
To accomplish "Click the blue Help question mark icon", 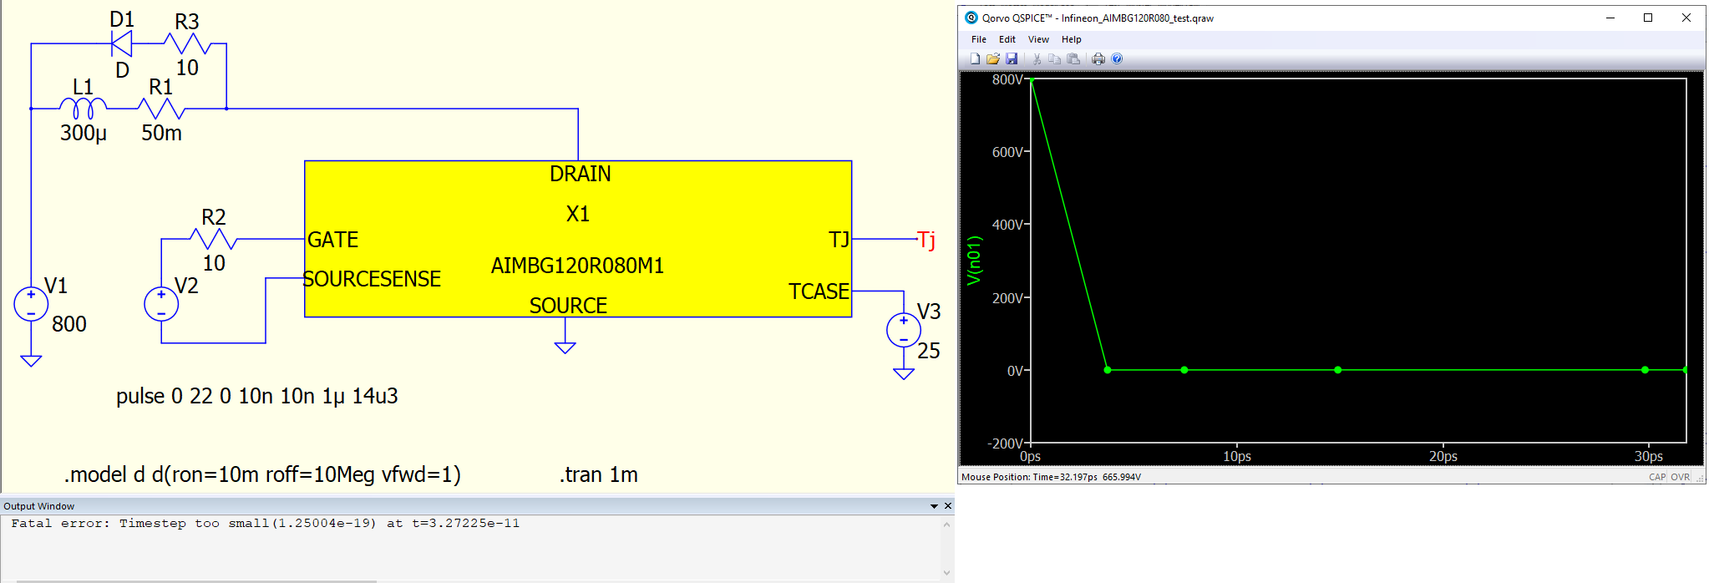I will click(1117, 58).
